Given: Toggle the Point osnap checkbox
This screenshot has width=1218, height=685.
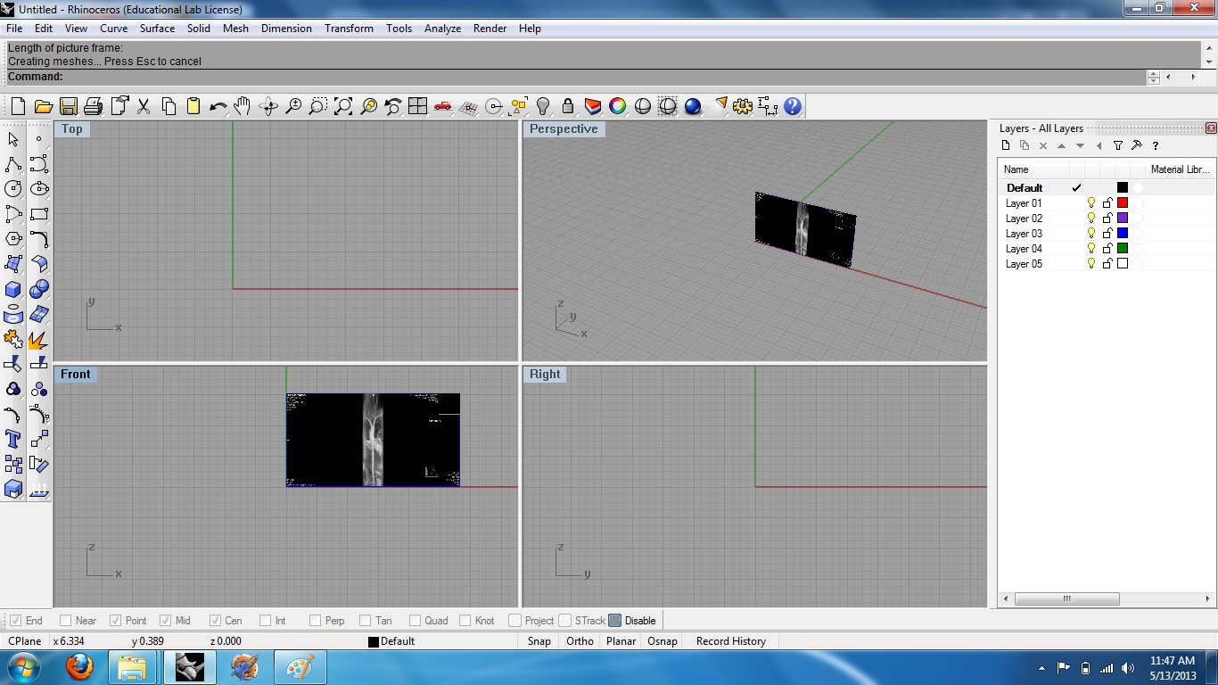Looking at the screenshot, I should pos(116,620).
